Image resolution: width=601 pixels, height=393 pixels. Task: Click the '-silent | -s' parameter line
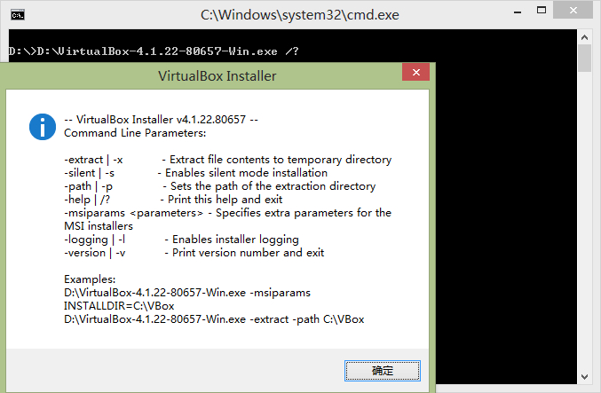(195, 173)
